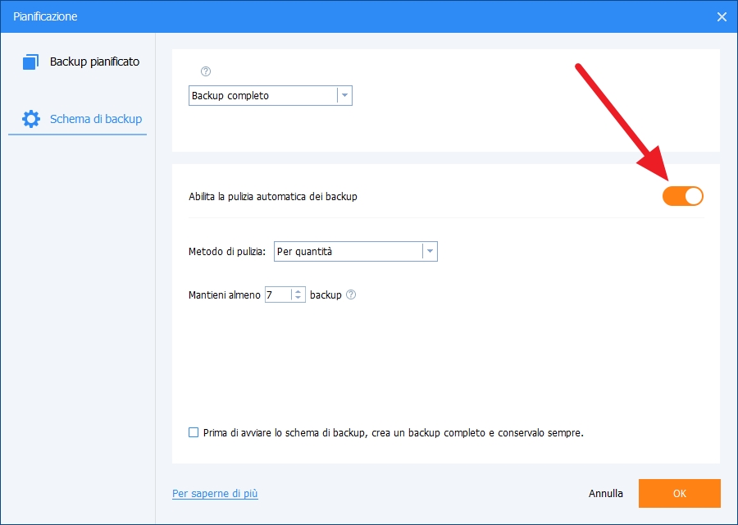Click the Schema di backup gear icon

pyautogui.click(x=31, y=119)
